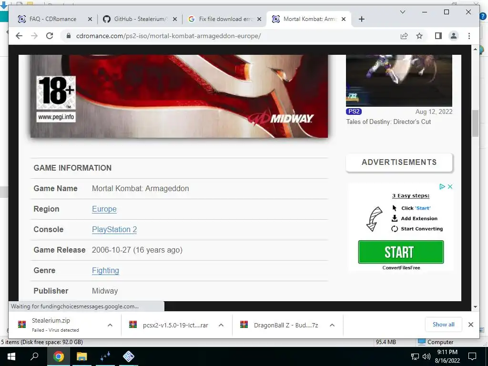Open Tales of Destiny: Director's Cut link
488x366 pixels.
(x=388, y=122)
